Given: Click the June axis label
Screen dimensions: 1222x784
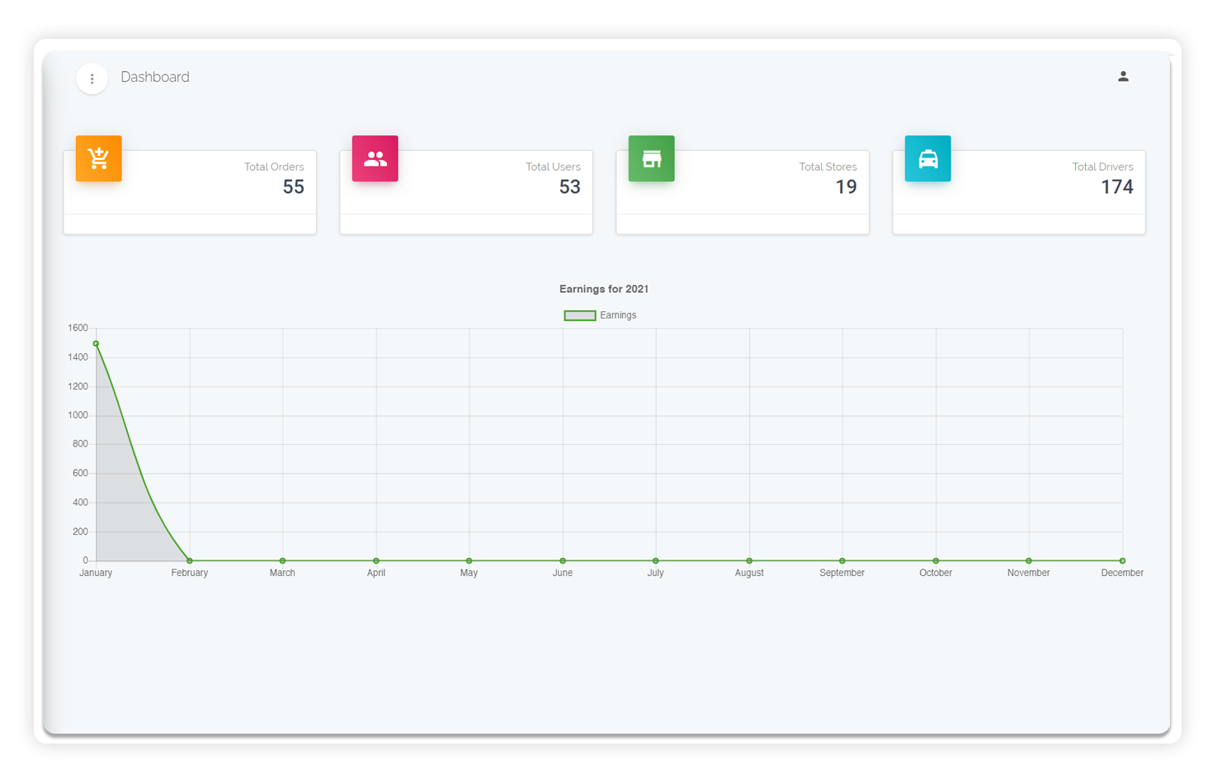Looking at the screenshot, I should 563,573.
